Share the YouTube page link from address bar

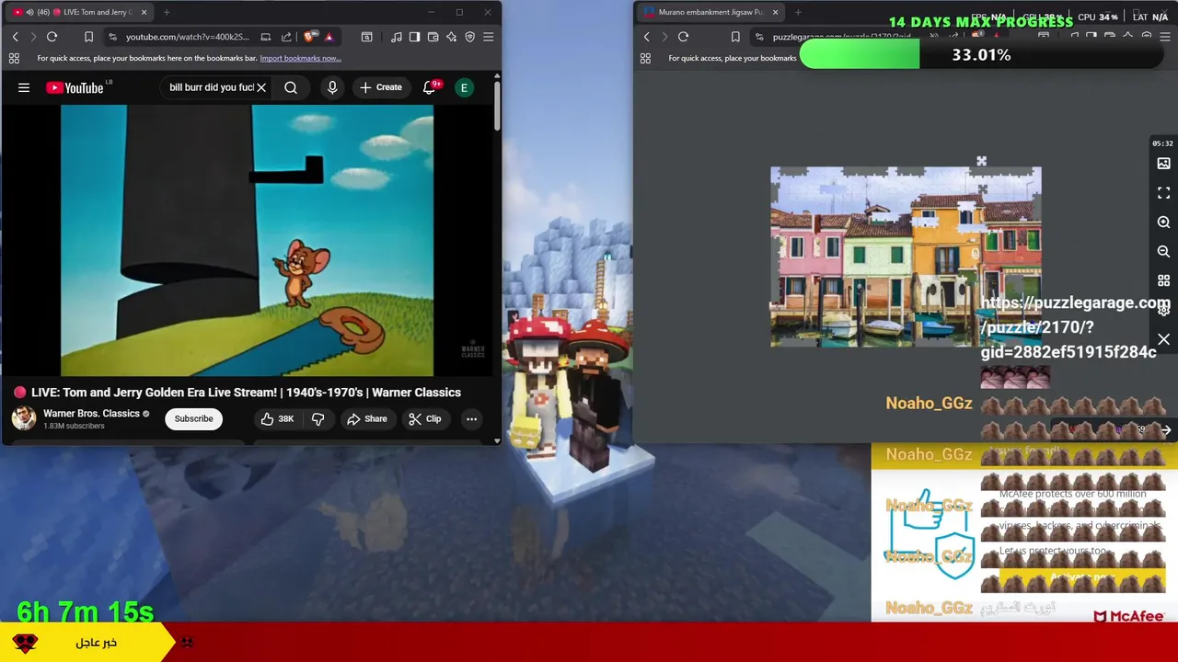click(286, 37)
